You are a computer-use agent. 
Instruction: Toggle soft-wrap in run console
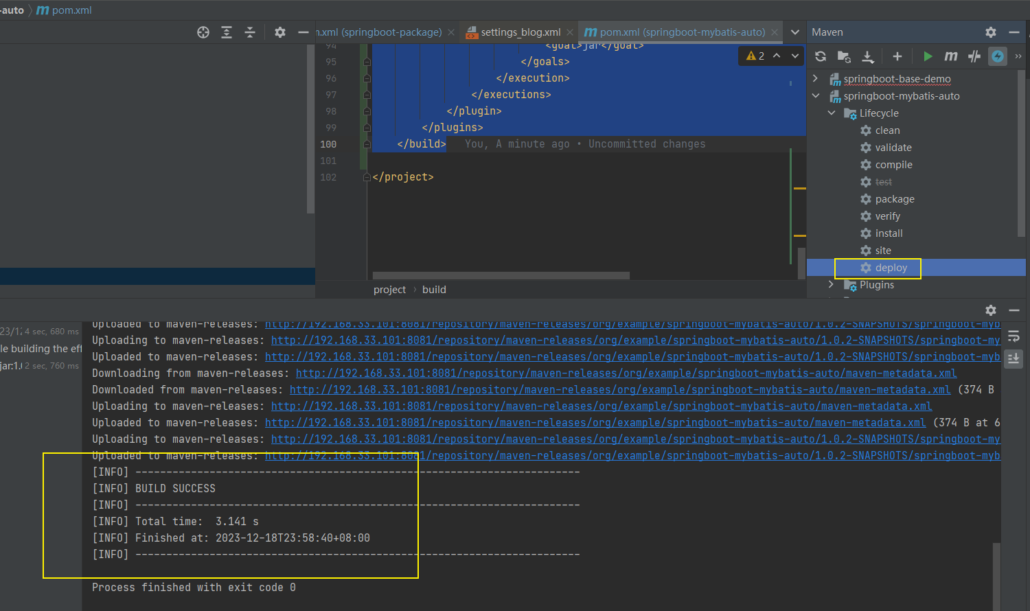(x=1014, y=336)
